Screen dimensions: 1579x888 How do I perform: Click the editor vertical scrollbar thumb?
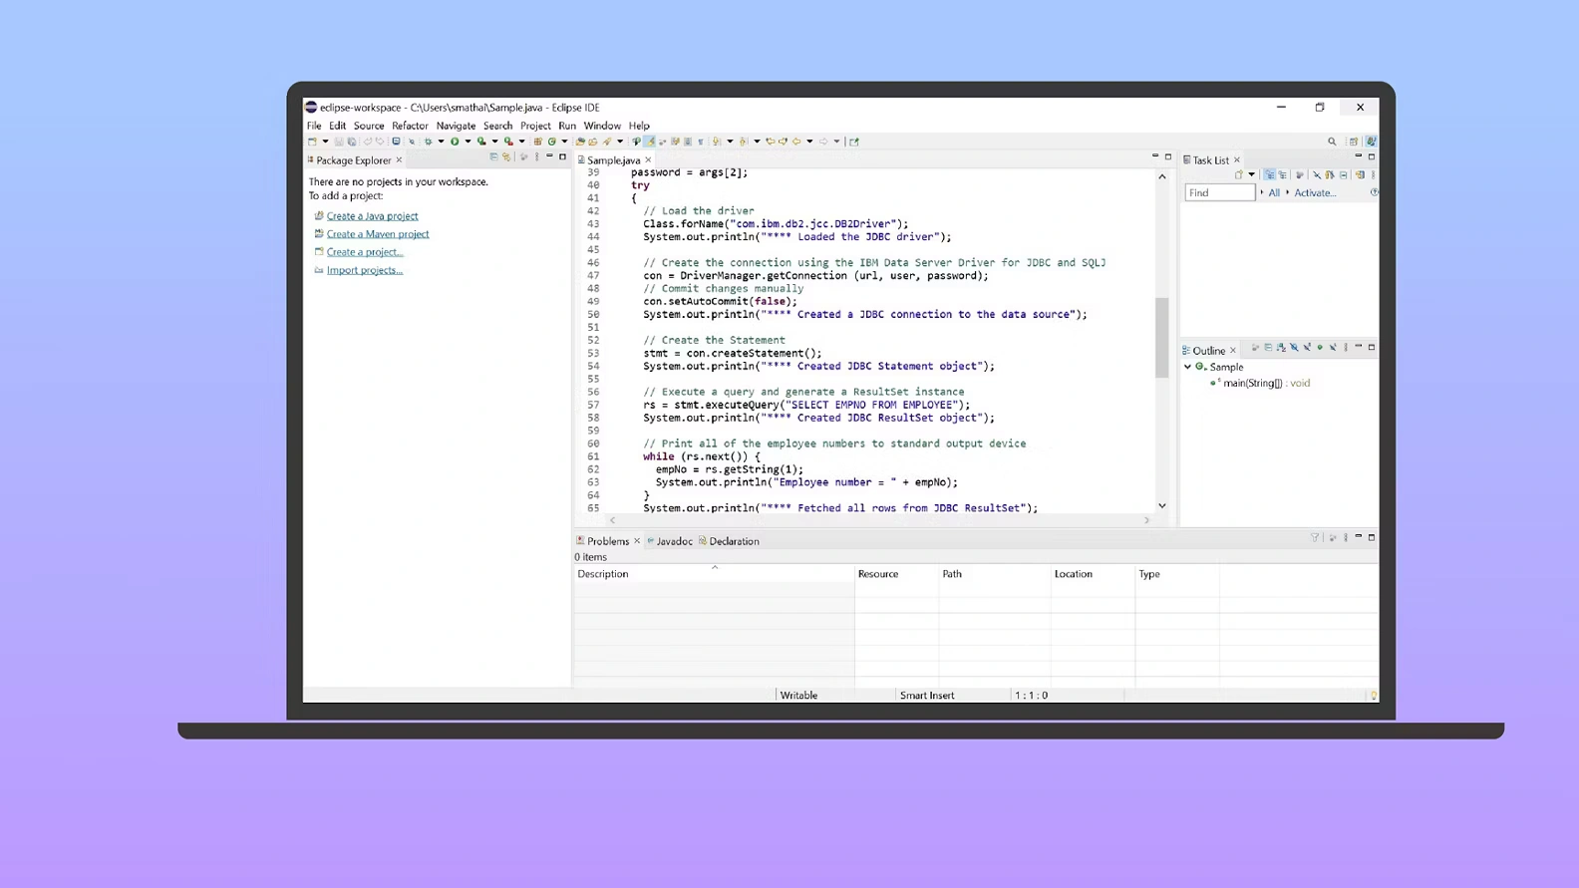click(1161, 337)
